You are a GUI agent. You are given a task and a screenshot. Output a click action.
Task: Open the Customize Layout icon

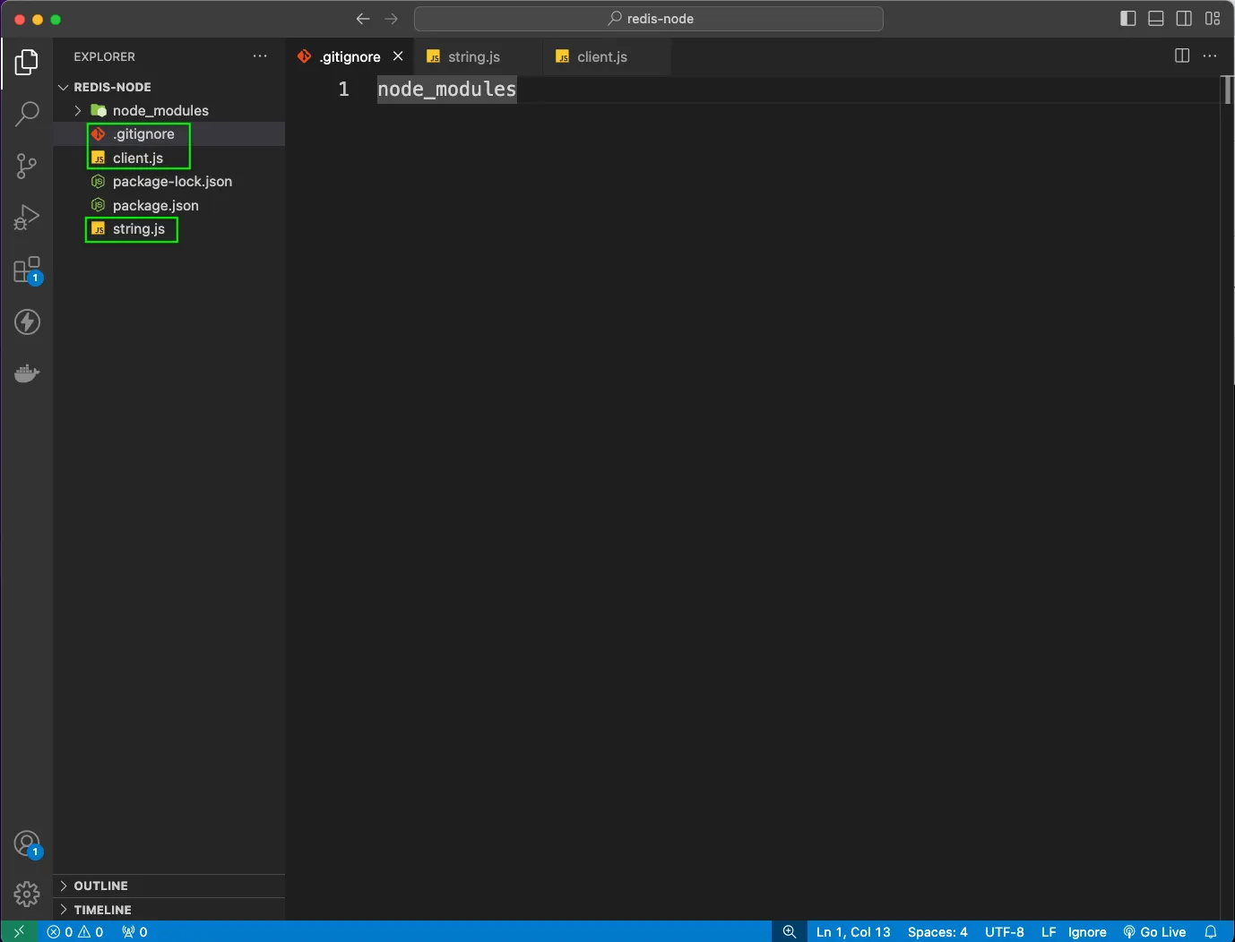click(1213, 19)
